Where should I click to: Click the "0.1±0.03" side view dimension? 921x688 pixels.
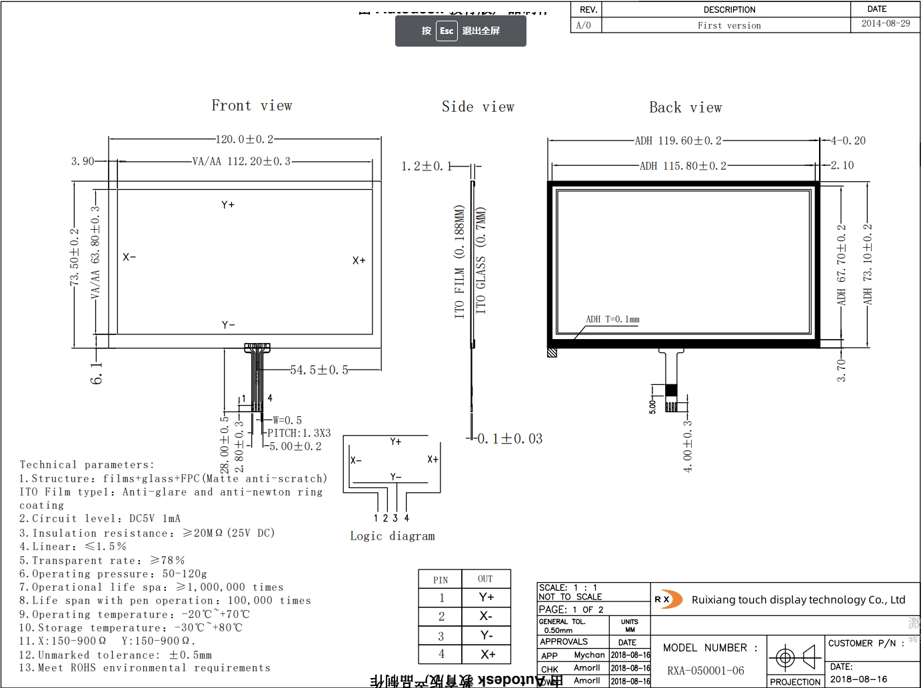pyautogui.click(x=510, y=439)
